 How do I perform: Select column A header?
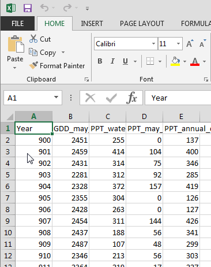[x=33, y=116]
